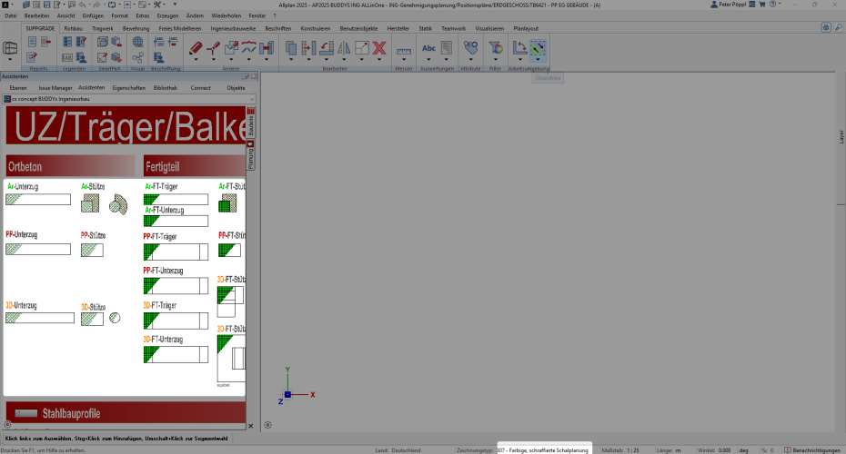Pick the Ar-Unterzug hatched beam in Ortbeton
This screenshot has height=454, width=846.
(37, 199)
